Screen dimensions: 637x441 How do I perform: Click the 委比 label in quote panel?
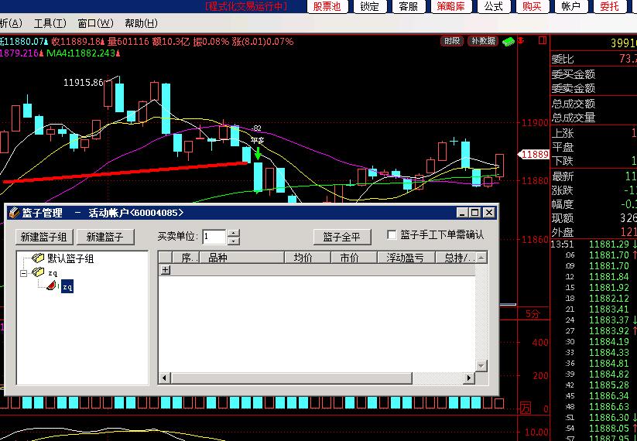pos(563,60)
